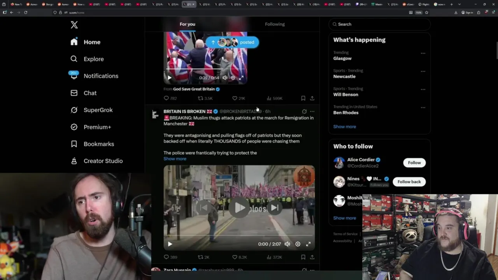
Task: Fullscreen the 2:07 video
Action: (308, 244)
